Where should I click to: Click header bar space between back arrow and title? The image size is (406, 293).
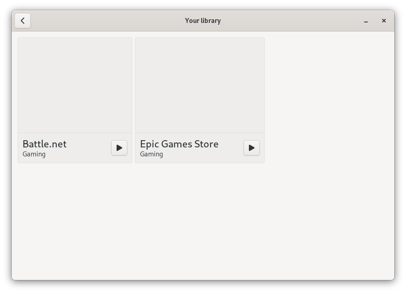104,21
